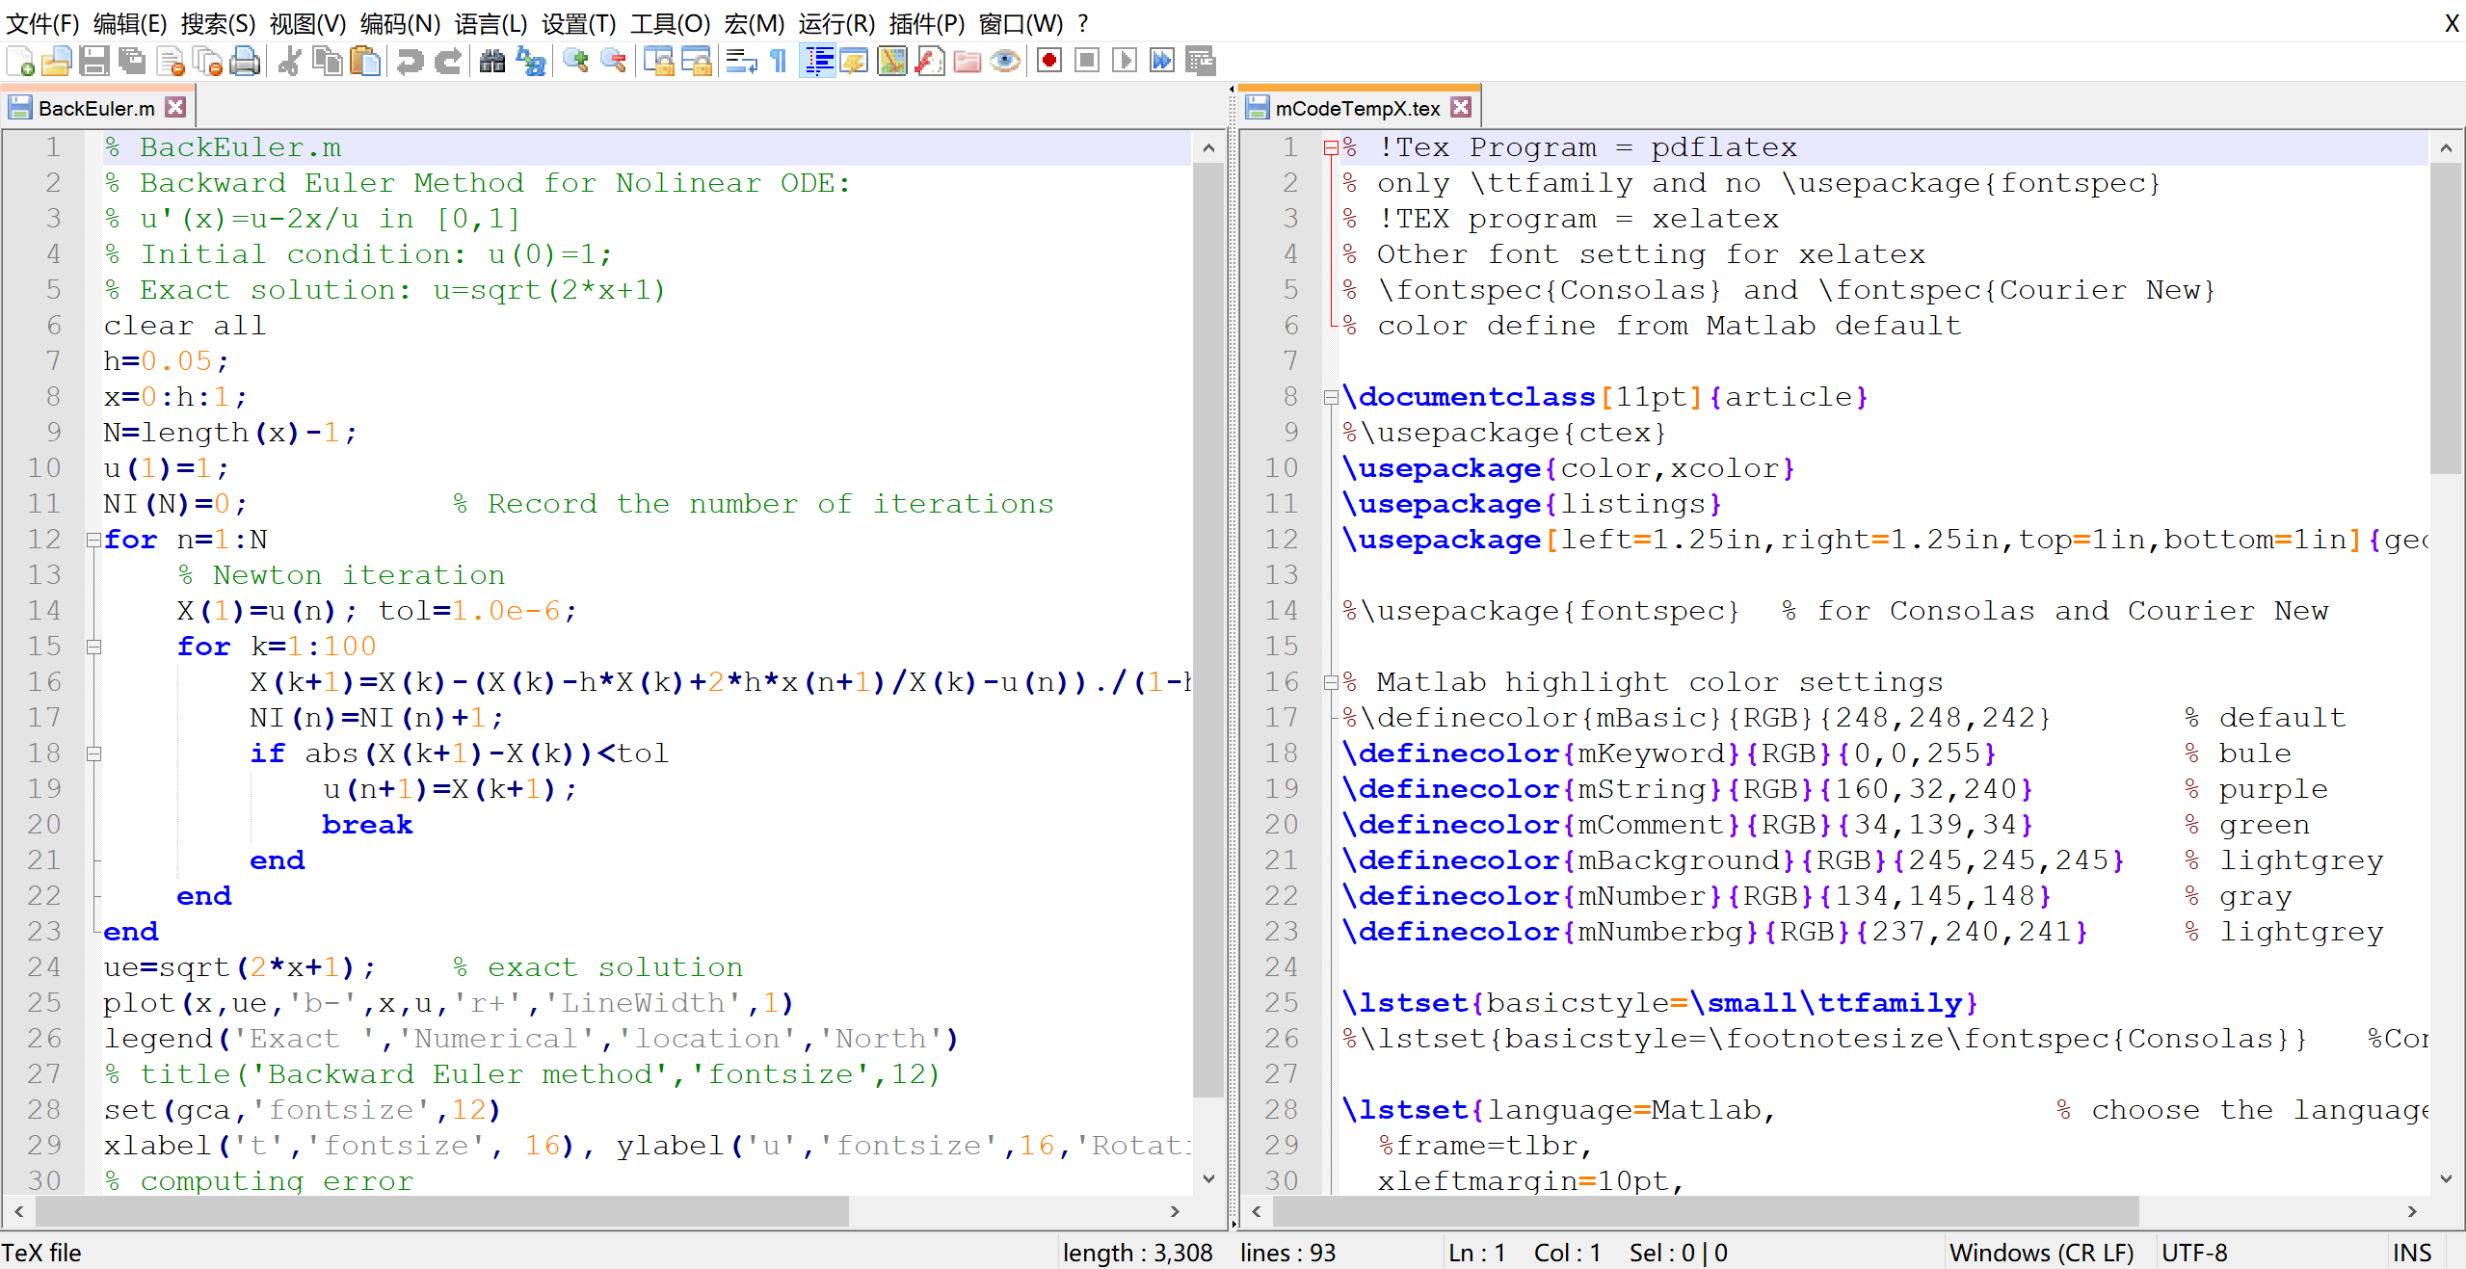Click the scroll-down arrow in BackEuler.m pane
The height and width of the screenshot is (1269, 2466).
[1208, 1178]
